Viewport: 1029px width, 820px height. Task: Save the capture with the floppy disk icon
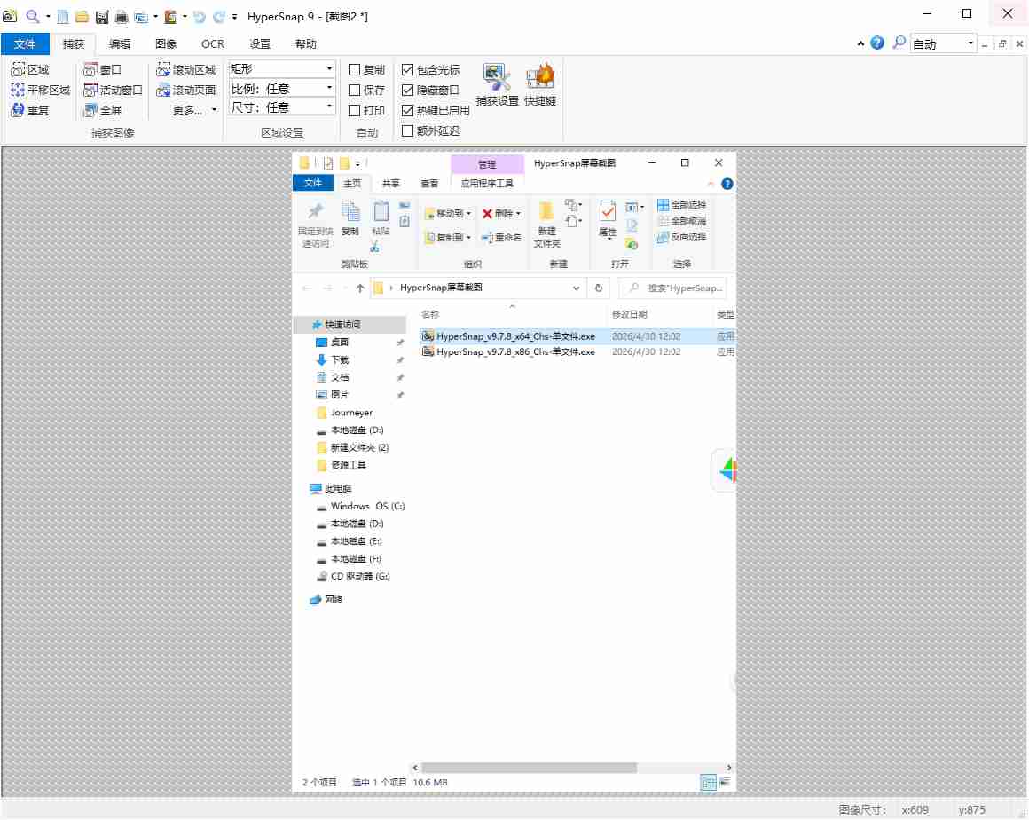(x=102, y=17)
